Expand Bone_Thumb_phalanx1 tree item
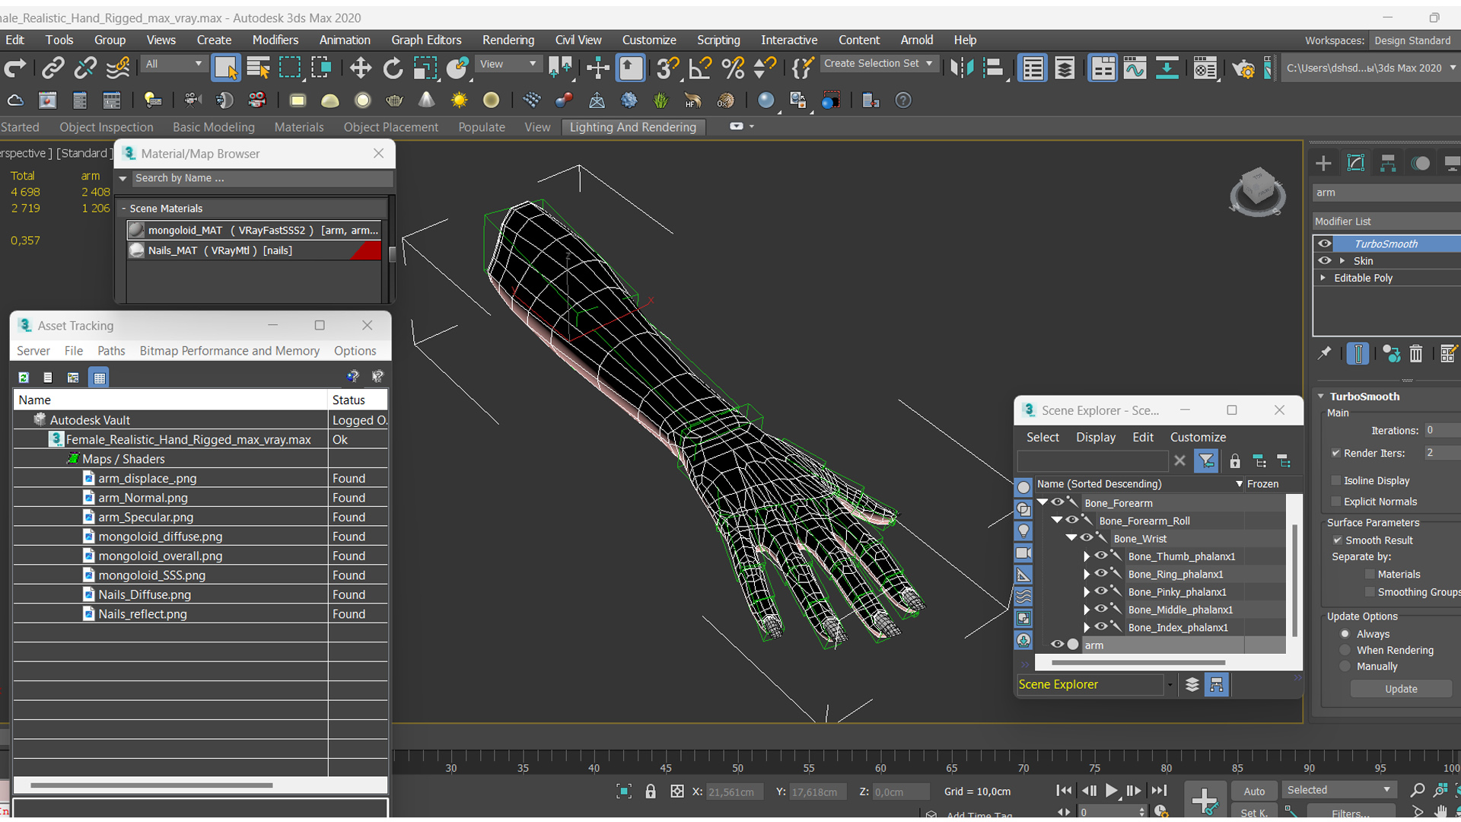This screenshot has width=1461, height=822. [1086, 556]
